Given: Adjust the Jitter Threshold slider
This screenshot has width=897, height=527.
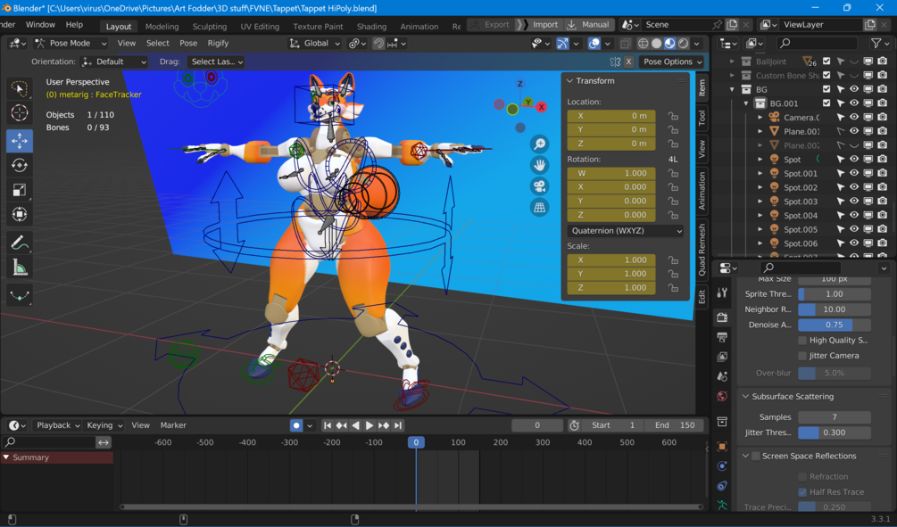Looking at the screenshot, I should tap(834, 432).
